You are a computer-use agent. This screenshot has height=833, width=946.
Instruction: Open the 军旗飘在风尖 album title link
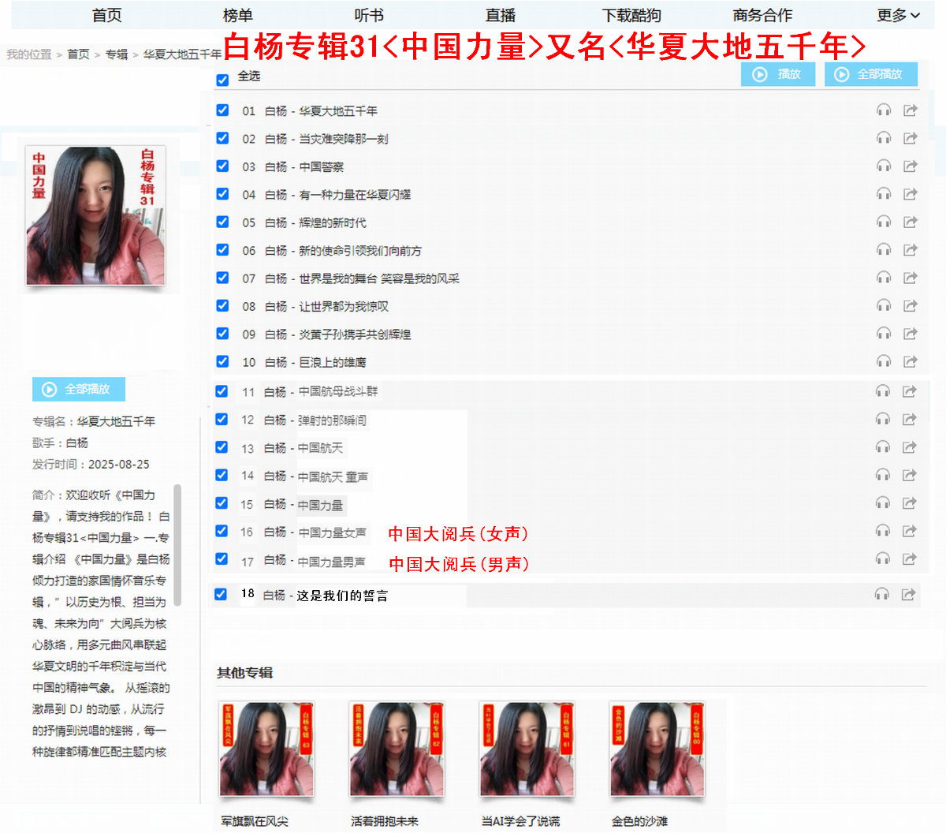pyautogui.click(x=255, y=821)
